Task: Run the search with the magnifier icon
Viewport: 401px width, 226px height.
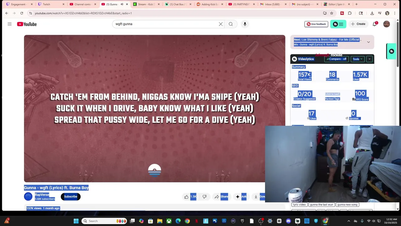Action: pyautogui.click(x=231, y=24)
